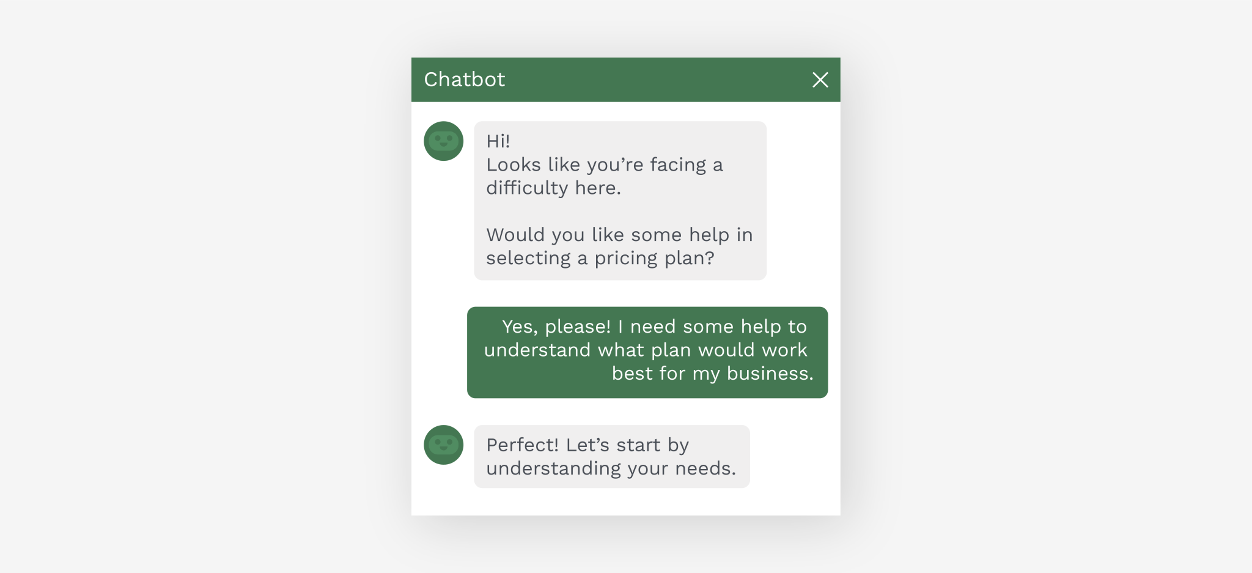Close the Chatbot window with the X

tap(820, 80)
